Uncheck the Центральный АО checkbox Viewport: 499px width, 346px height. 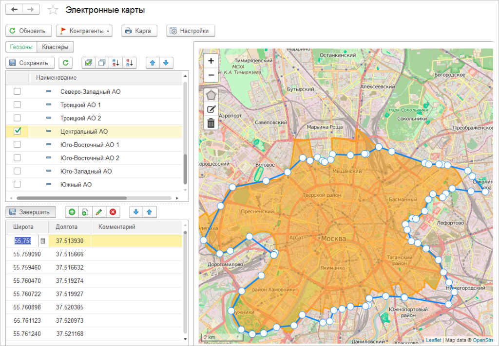18,131
